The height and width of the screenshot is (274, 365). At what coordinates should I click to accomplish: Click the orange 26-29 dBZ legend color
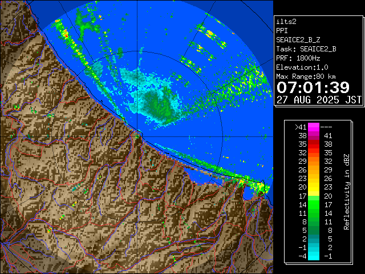click(314, 170)
